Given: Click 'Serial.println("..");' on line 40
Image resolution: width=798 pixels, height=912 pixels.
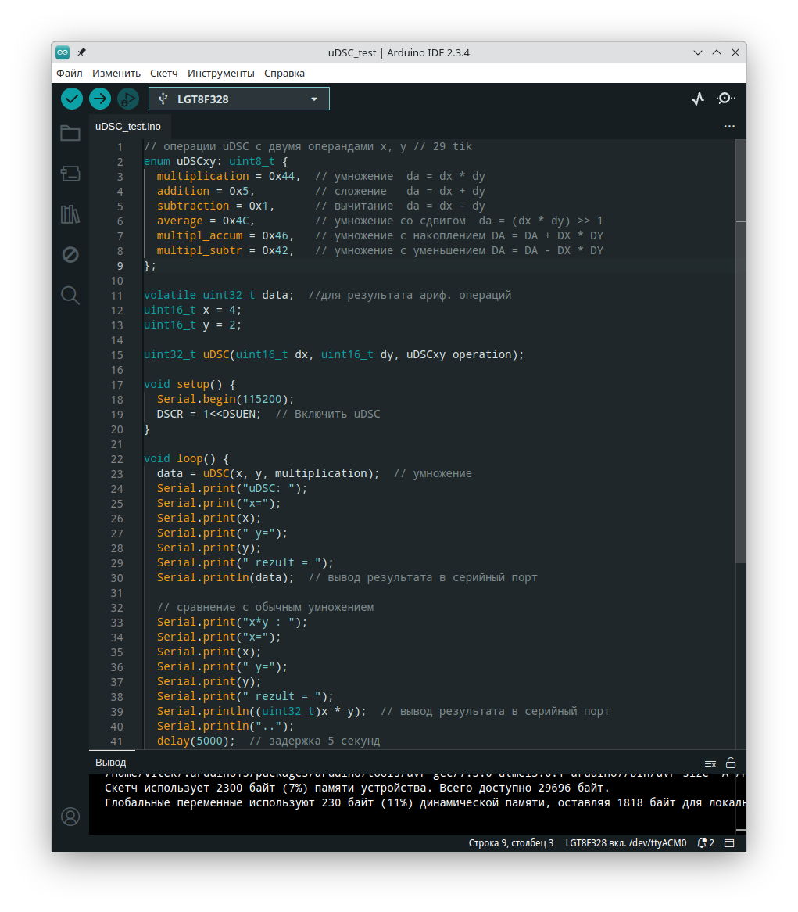Looking at the screenshot, I should [226, 727].
